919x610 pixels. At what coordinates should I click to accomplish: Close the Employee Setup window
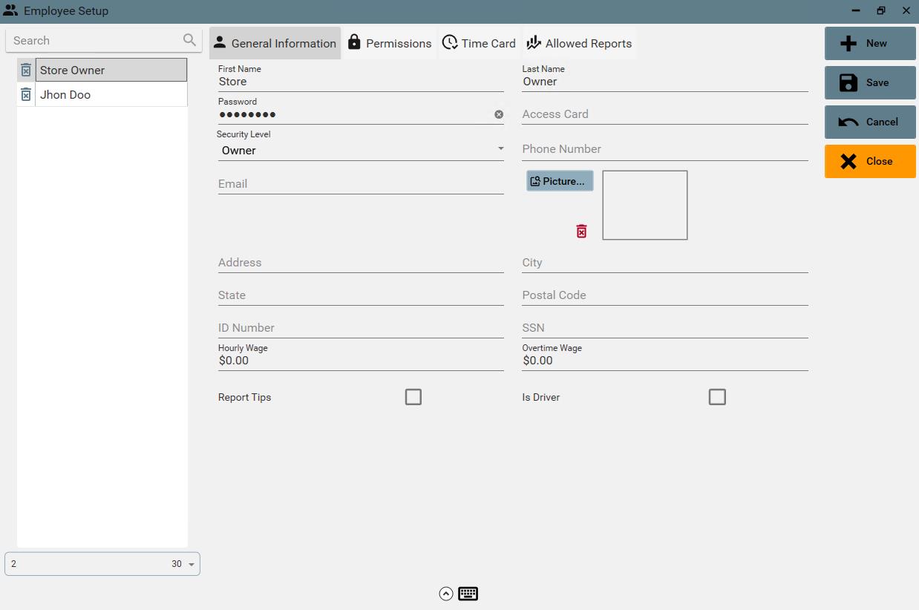point(870,161)
